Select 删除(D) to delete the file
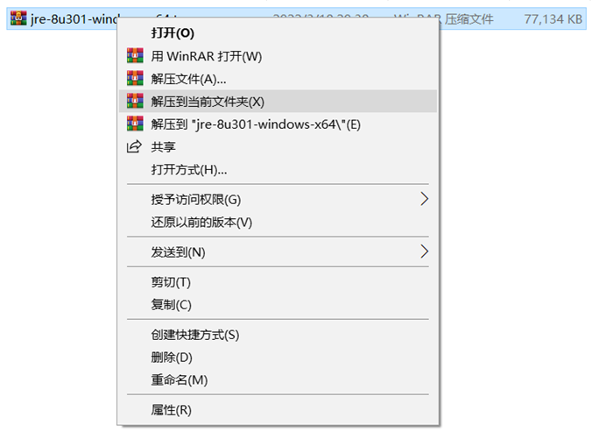 [172, 358]
